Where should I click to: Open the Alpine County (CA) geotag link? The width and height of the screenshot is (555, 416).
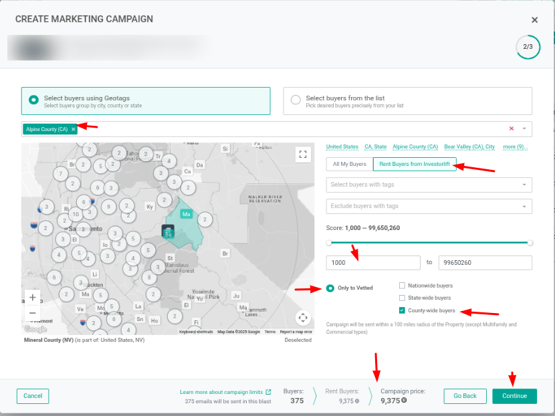(x=415, y=146)
